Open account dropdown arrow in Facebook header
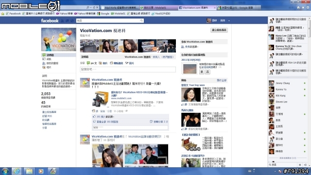The width and height of the screenshot is (311, 175). click(229, 20)
